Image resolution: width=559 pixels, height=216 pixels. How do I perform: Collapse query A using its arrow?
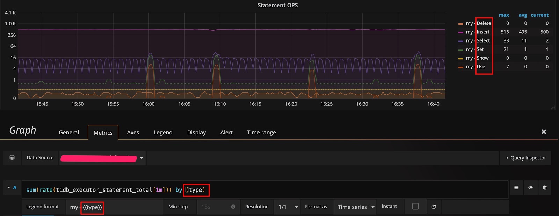point(9,188)
